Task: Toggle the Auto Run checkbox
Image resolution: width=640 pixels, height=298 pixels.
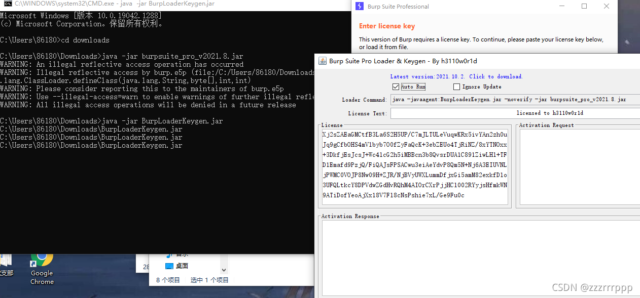Action: point(396,87)
